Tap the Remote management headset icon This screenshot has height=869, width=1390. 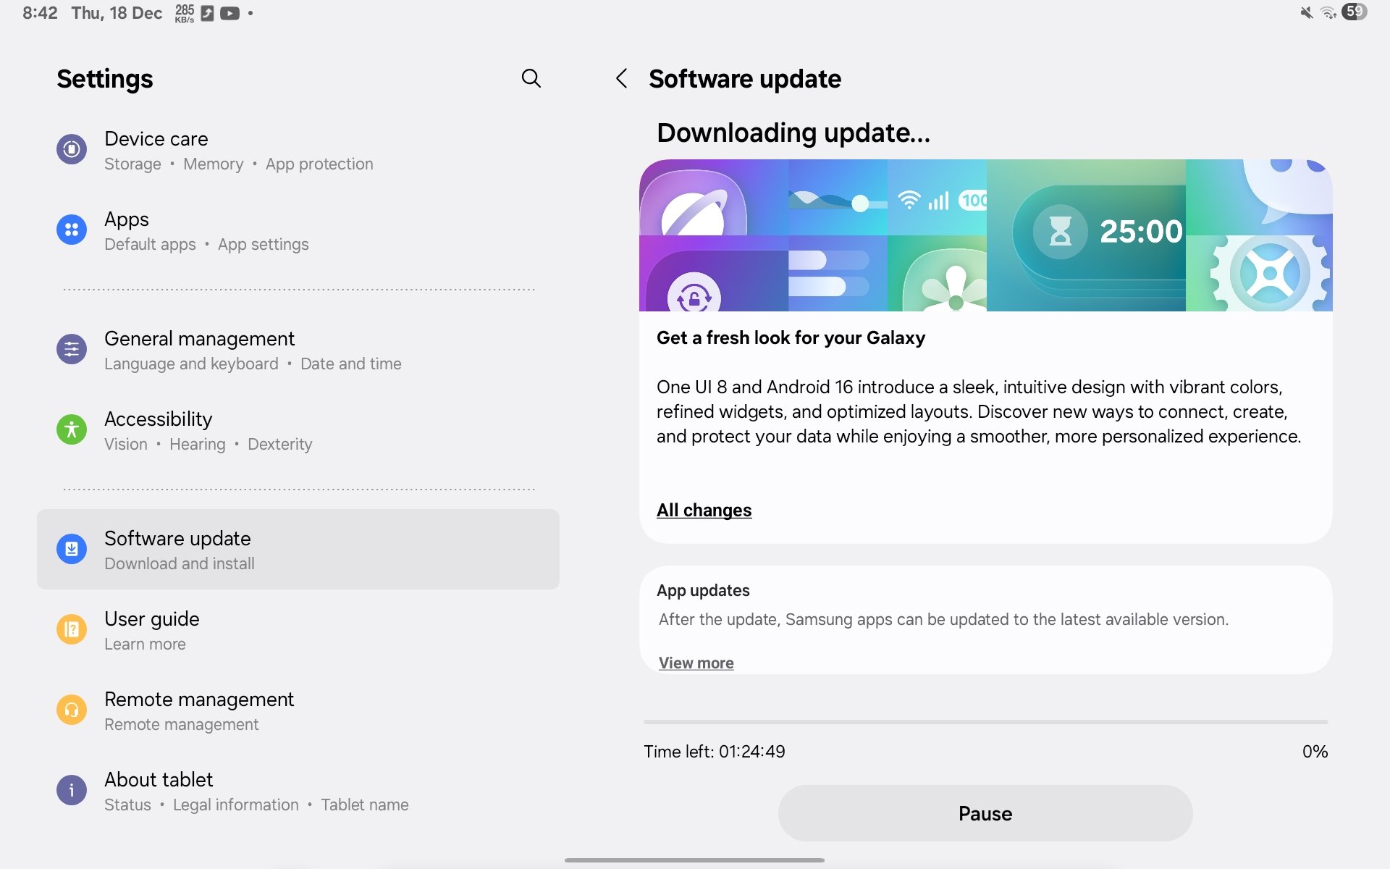click(72, 710)
